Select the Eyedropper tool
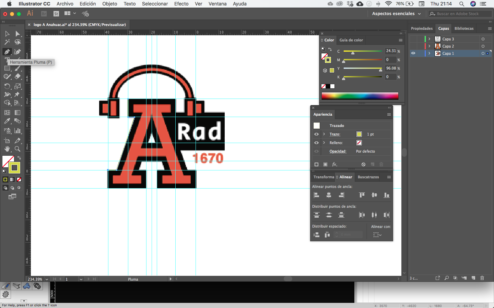The width and height of the screenshot is (494, 308). pyautogui.click(x=7, y=121)
